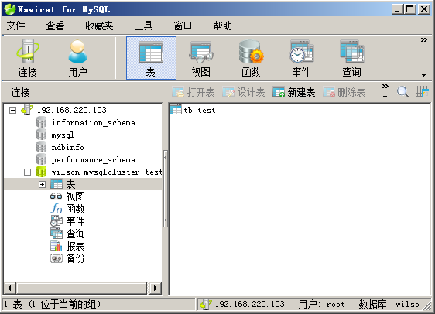Collapse the wilson_mysqlcluster_test database node
The width and height of the screenshot is (435, 314).
[27, 172]
